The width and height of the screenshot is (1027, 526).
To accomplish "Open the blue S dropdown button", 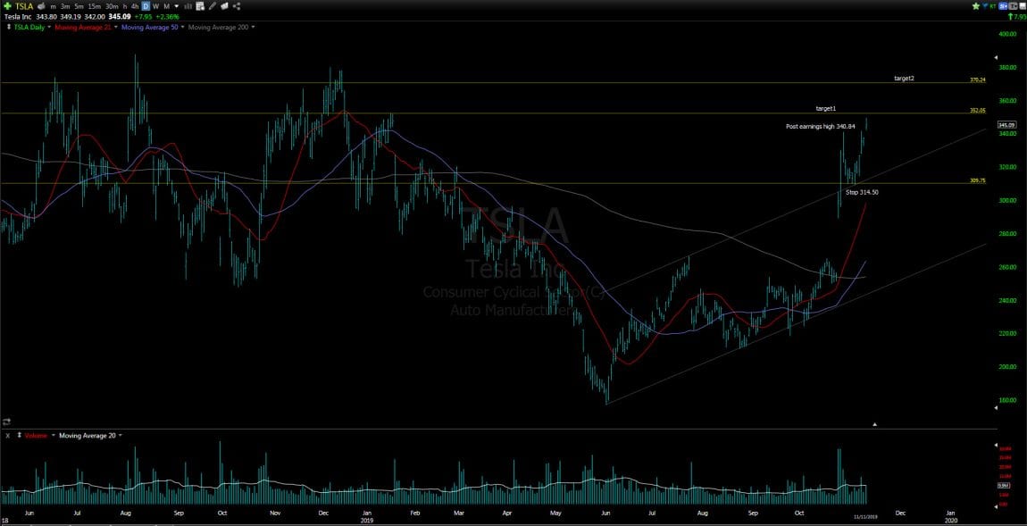I will point(1003,6).
